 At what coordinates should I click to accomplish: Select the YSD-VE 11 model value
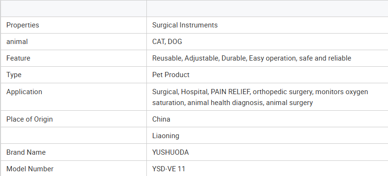[169, 169]
